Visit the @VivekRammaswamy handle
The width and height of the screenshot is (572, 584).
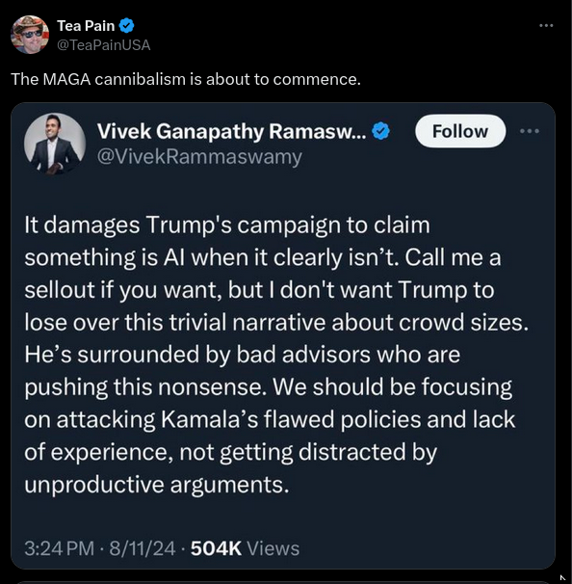[x=199, y=157]
